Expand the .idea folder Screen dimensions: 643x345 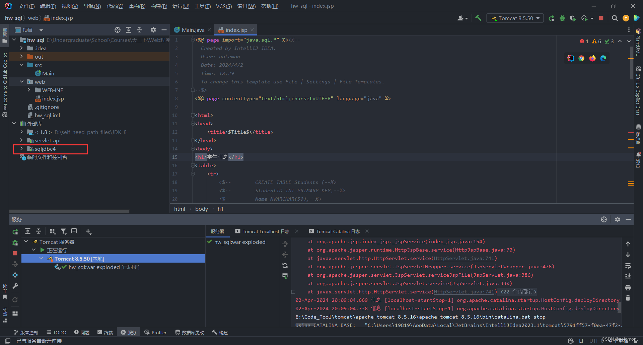[x=21, y=48]
